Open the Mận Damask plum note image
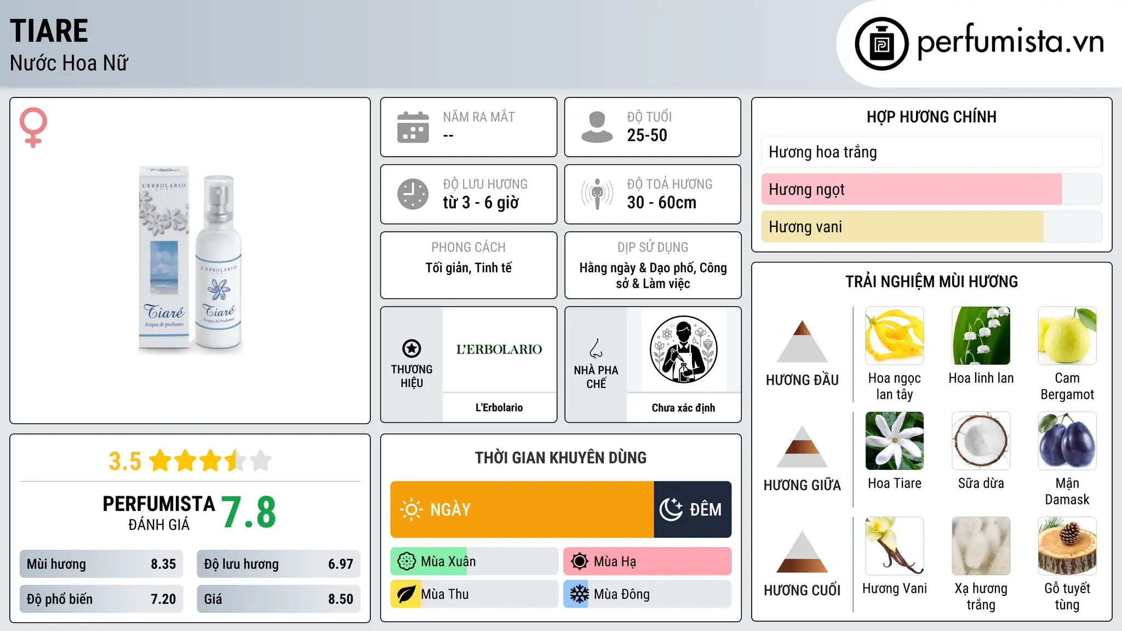The image size is (1122, 631). 1067,441
